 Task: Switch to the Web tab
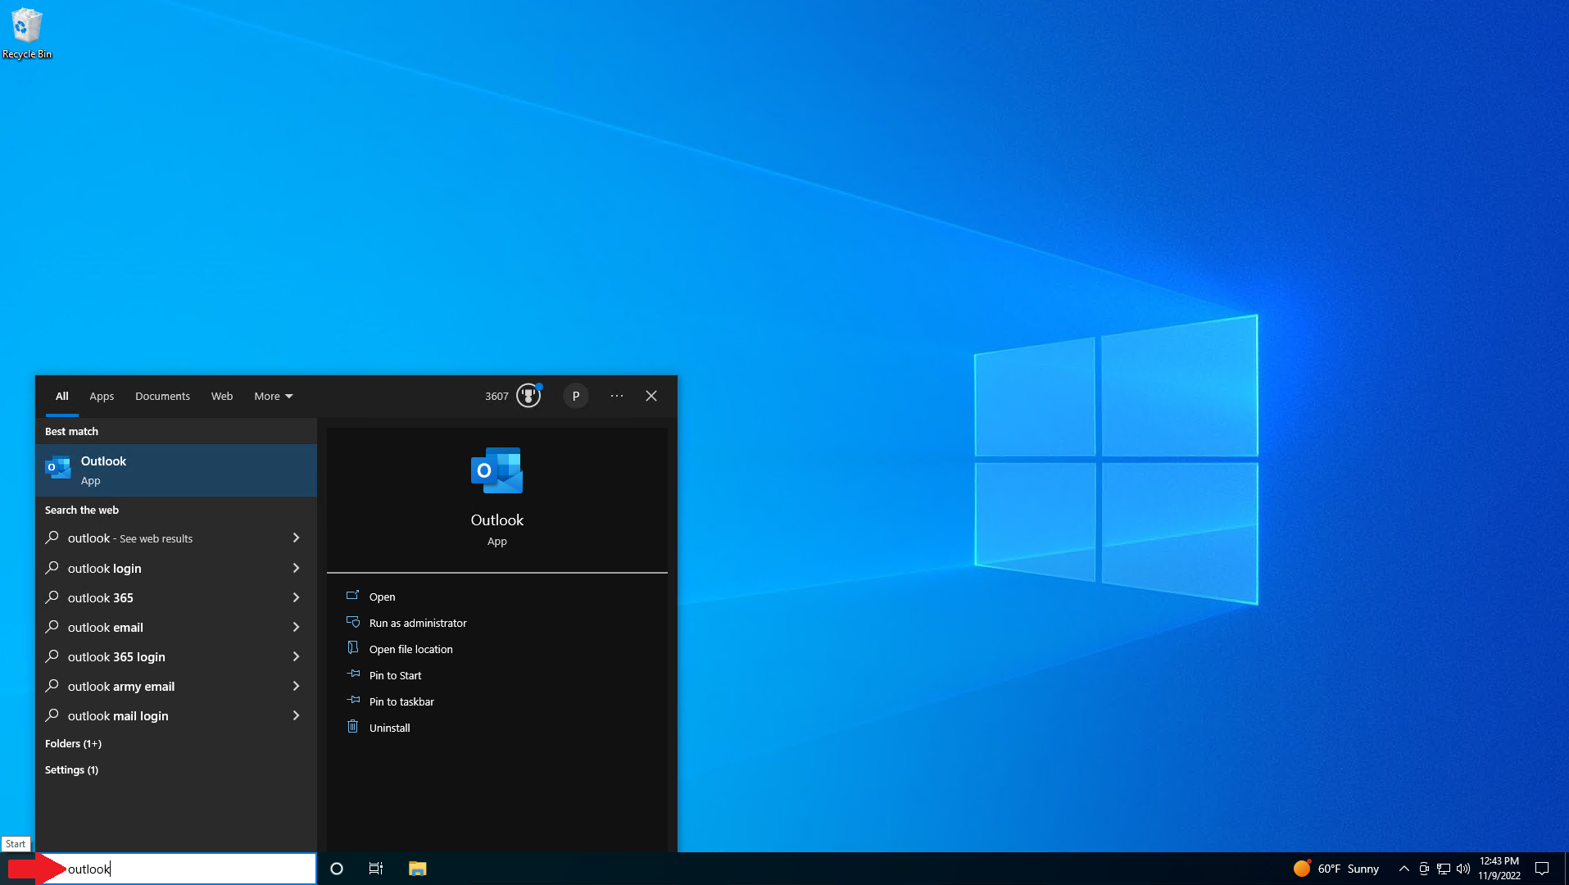click(222, 396)
